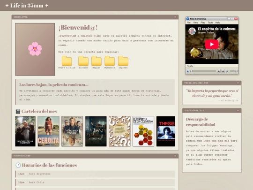This screenshot has height=190, width=253.
Task: Click the clapperboard icon beside Cartelera
Action: (18, 111)
